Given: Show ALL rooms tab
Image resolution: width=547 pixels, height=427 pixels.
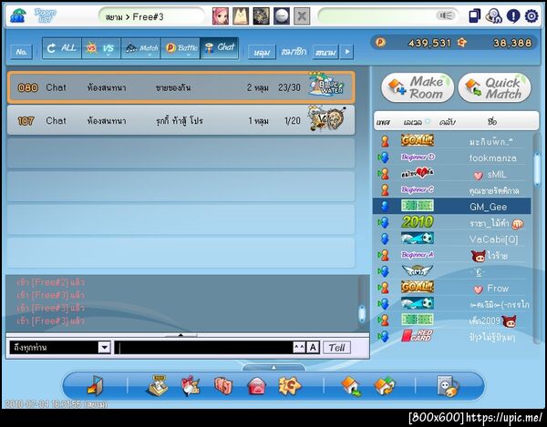Looking at the screenshot, I should click(62, 48).
